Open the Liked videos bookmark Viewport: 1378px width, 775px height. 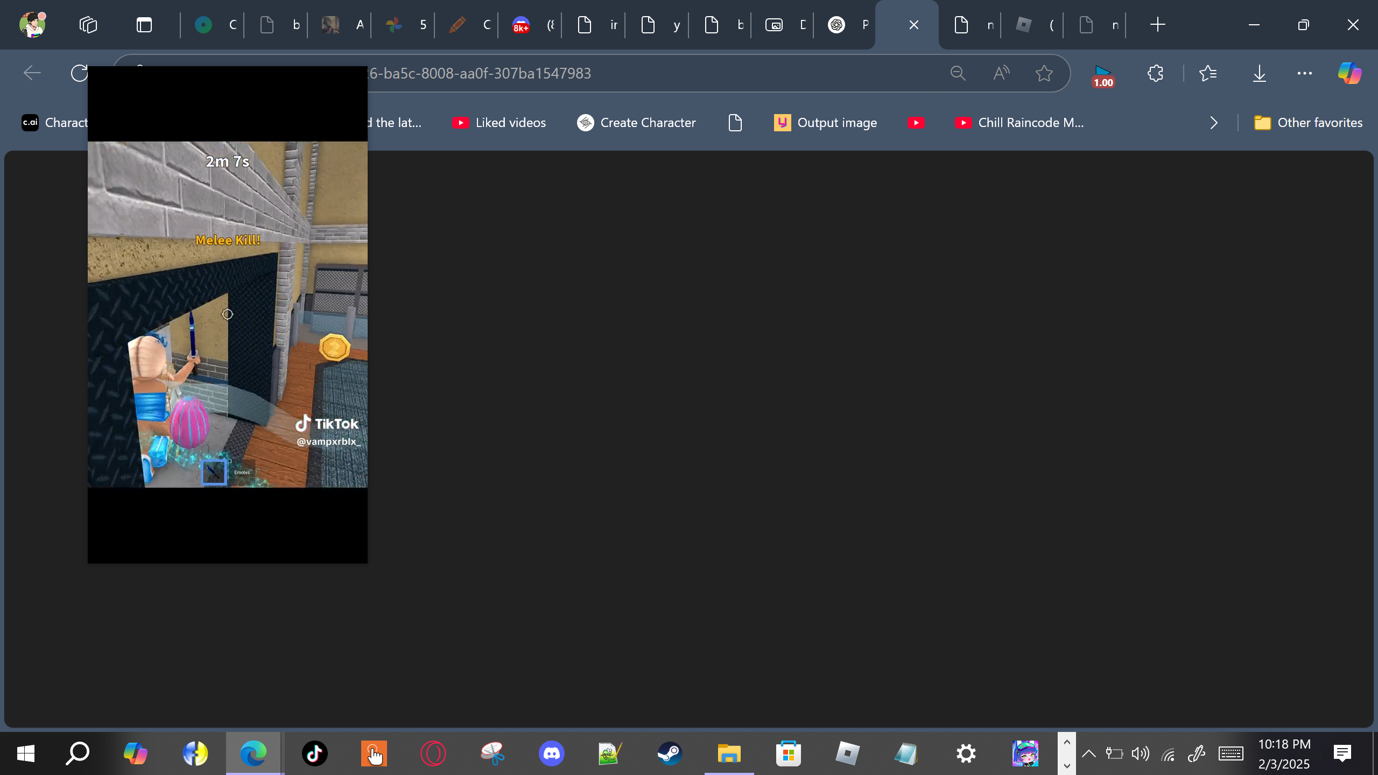[499, 123]
